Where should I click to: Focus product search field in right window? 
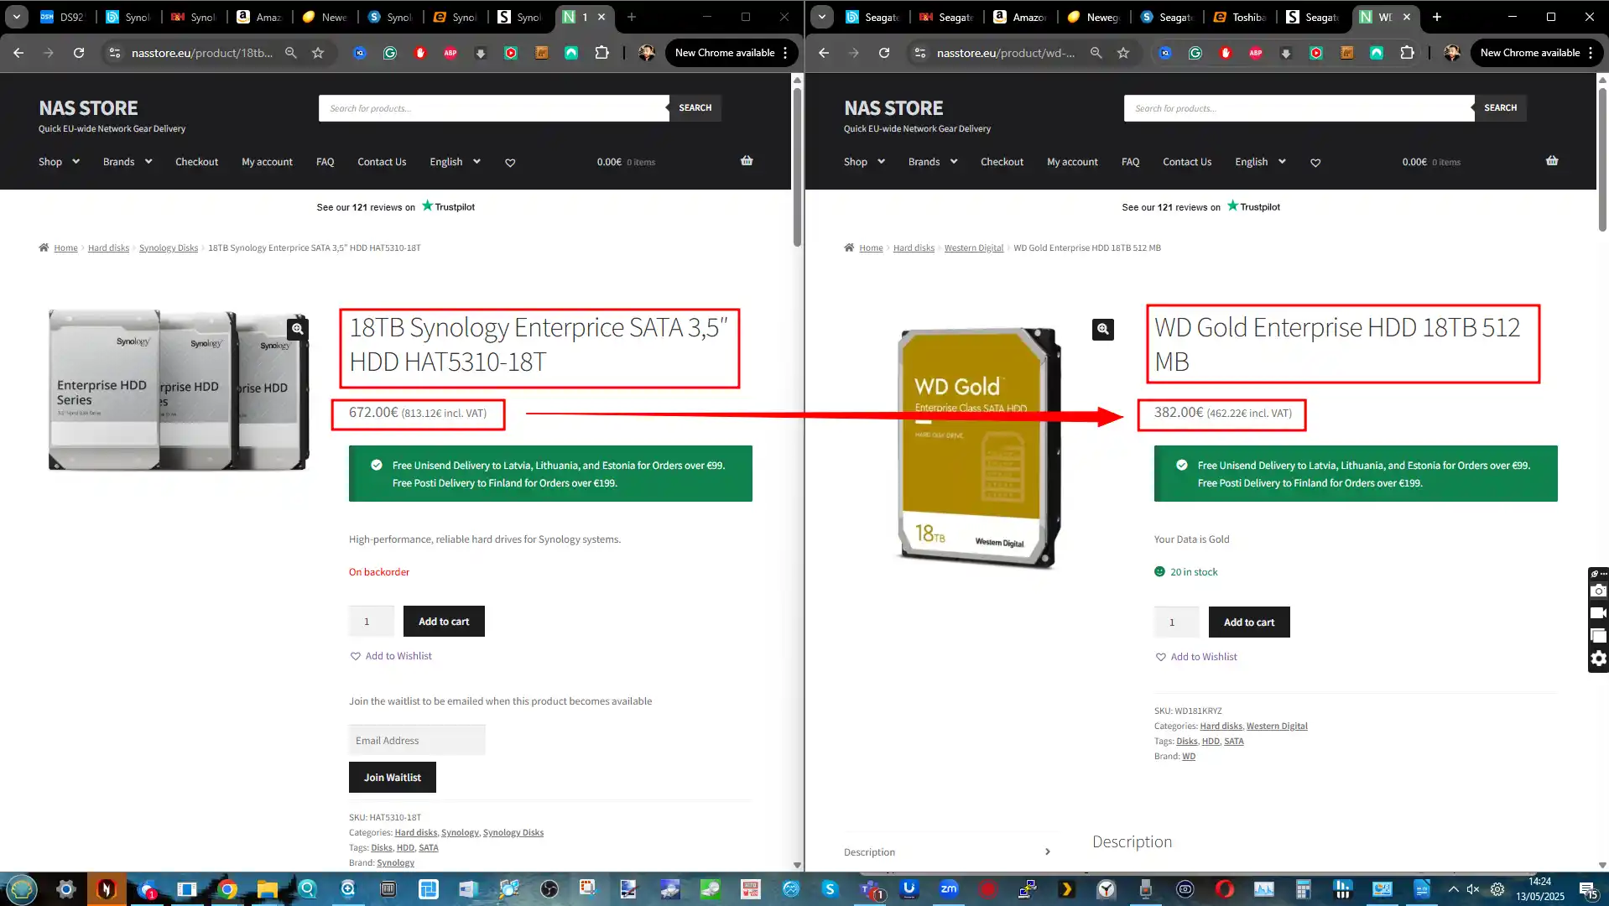tap(1299, 108)
